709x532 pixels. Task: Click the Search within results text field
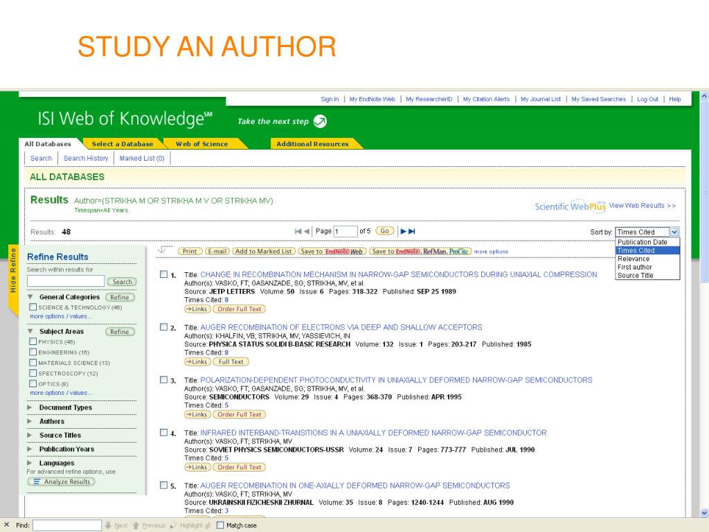point(66,281)
